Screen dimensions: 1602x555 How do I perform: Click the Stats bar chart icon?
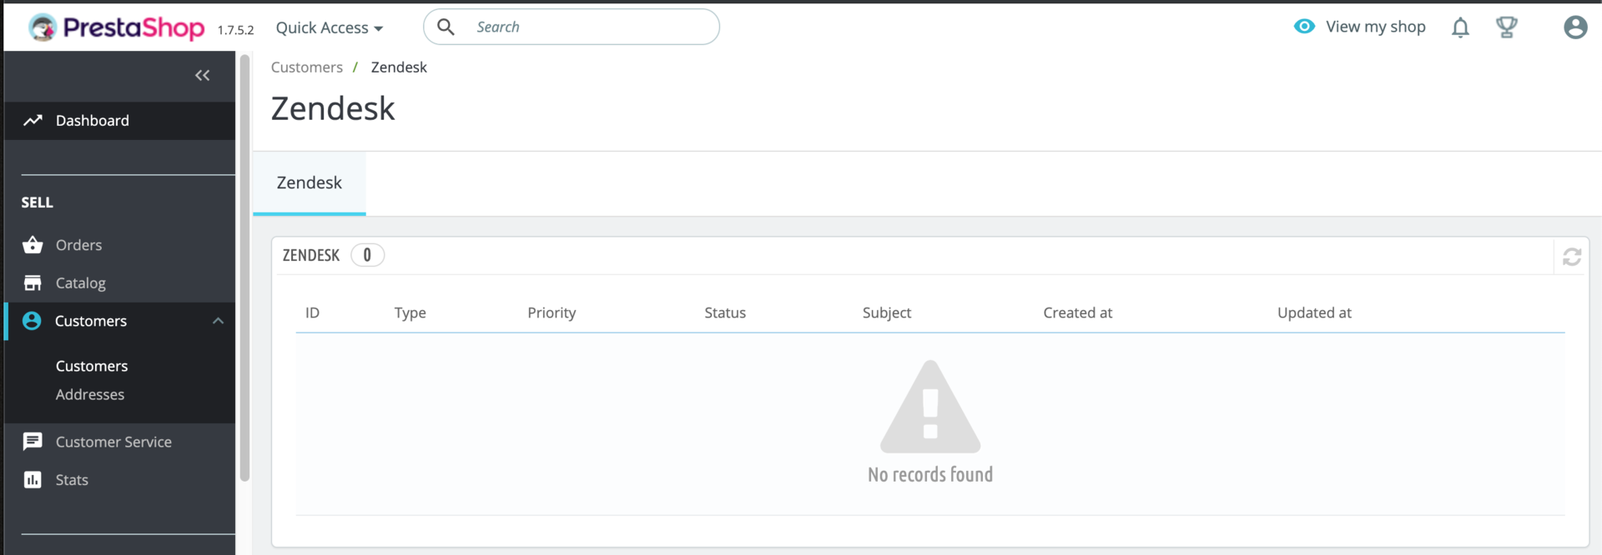click(33, 480)
